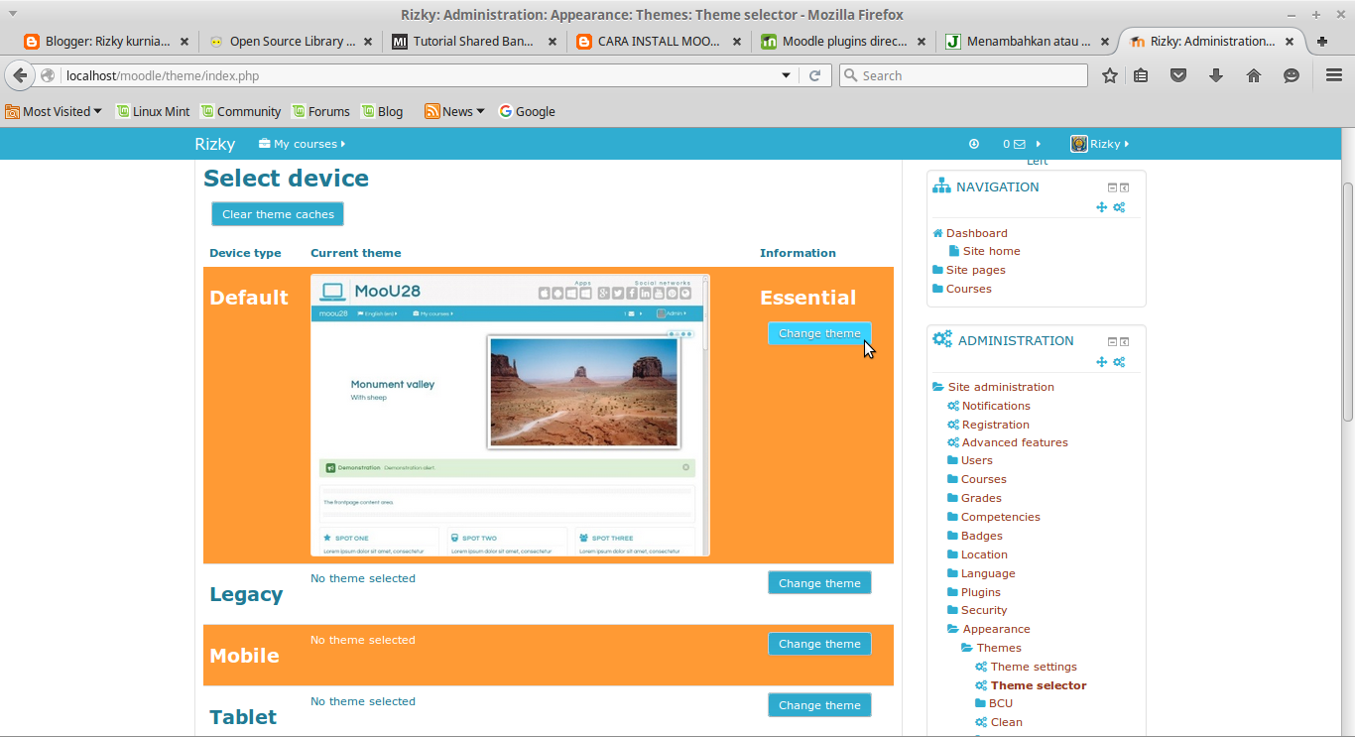Hide the Navigation block

point(1112,187)
